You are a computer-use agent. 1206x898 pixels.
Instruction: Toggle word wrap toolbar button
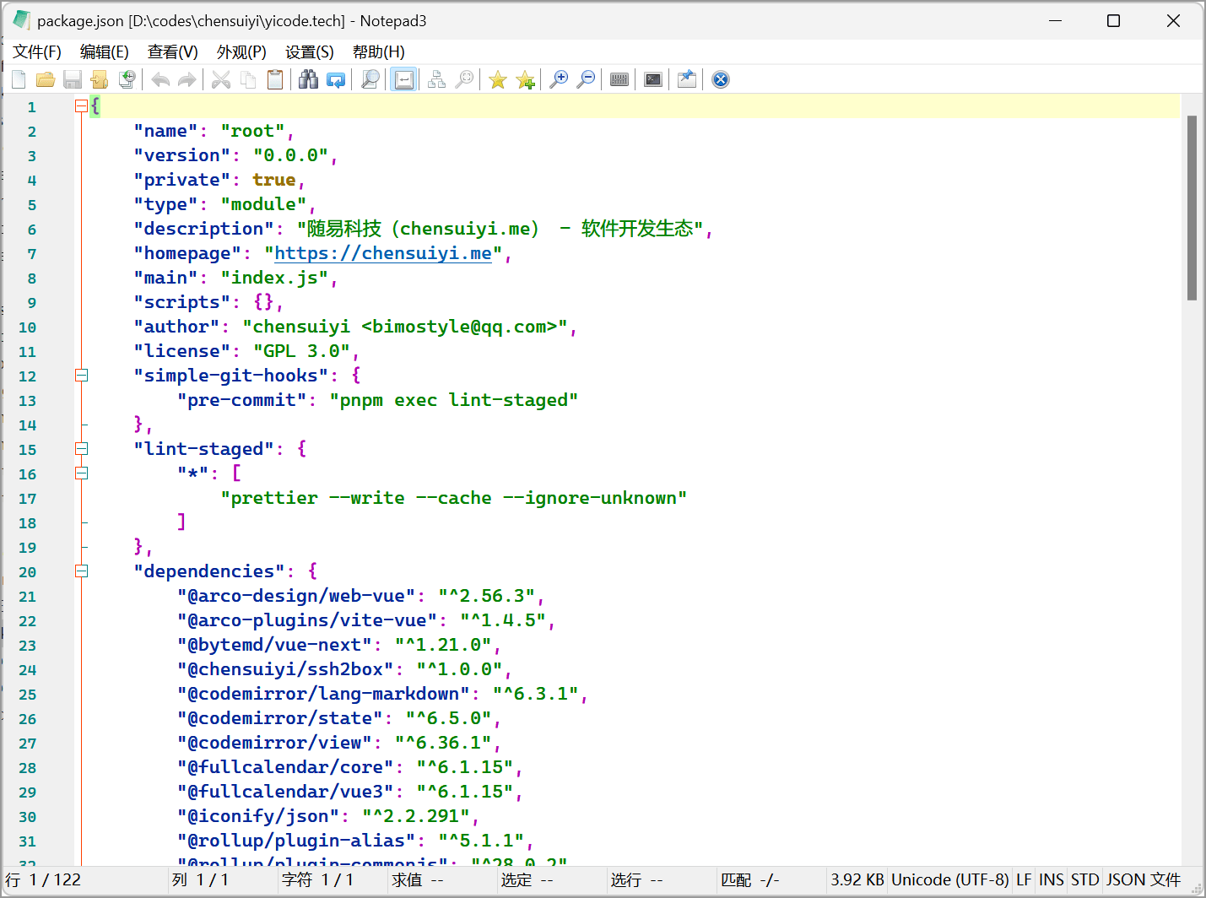click(403, 79)
